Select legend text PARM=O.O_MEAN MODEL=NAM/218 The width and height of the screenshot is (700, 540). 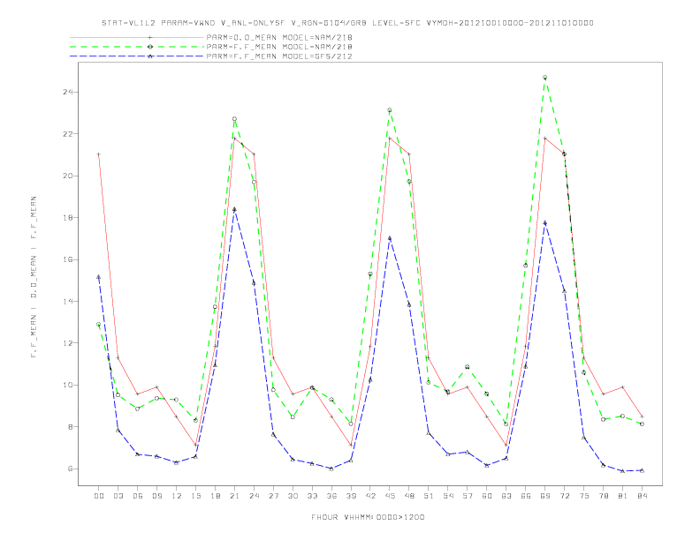click(279, 37)
